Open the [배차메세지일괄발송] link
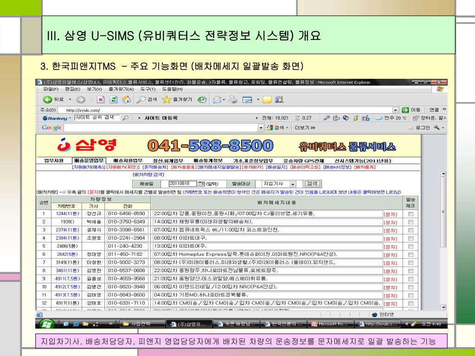This screenshot has width=475, height=356. (x=219, y=167)
